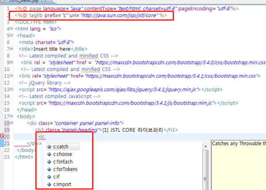
Task: Click the '<c:' text on line 20
Action: [42, 137]
